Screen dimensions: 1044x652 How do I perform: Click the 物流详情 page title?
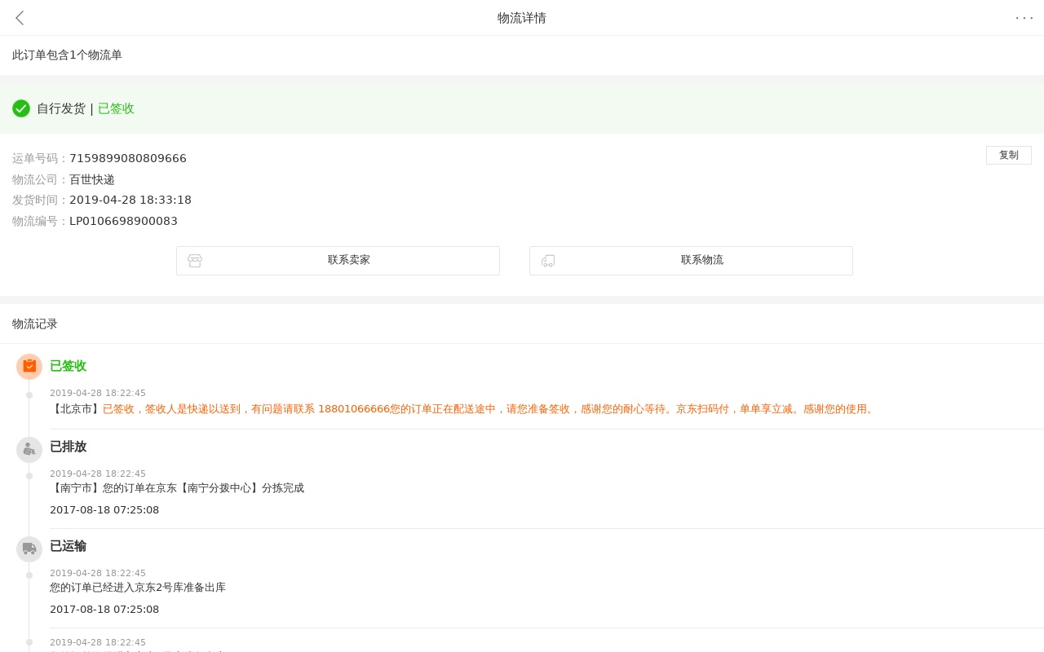522,18
